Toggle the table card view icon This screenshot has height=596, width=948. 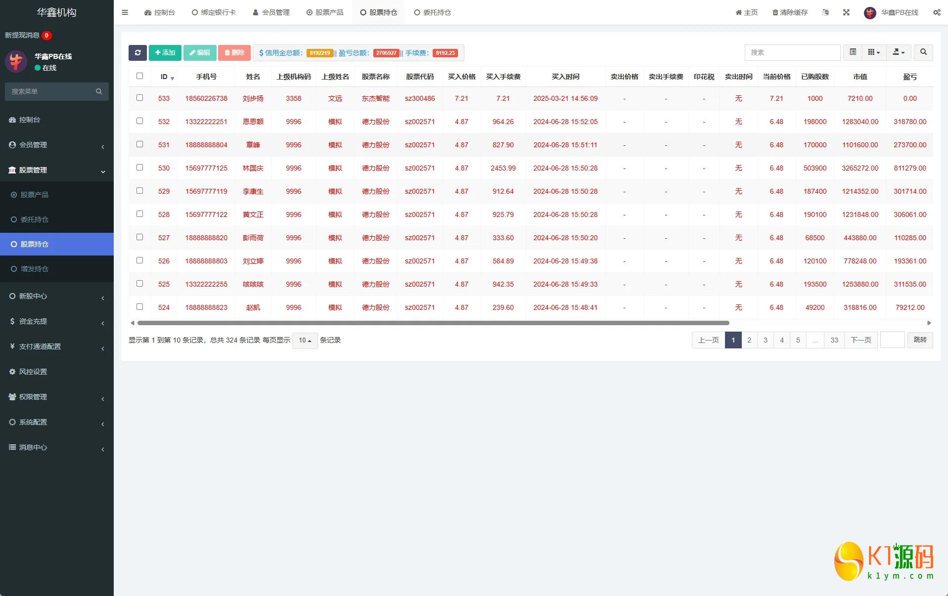coord(853,52)
